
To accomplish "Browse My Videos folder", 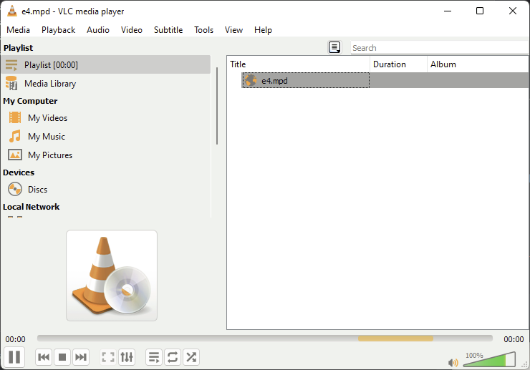I will click(x=106, y=117).
